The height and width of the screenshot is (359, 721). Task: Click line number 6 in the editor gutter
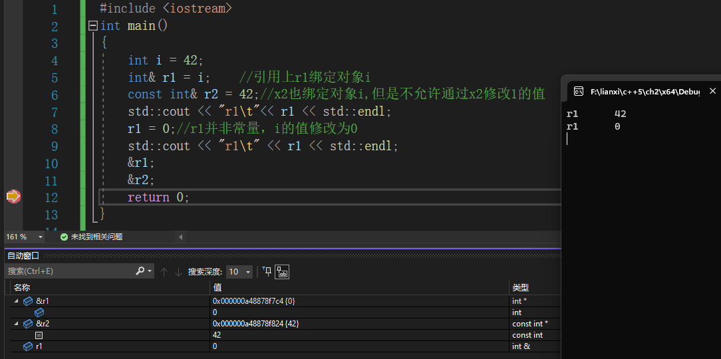click(54, 95)
